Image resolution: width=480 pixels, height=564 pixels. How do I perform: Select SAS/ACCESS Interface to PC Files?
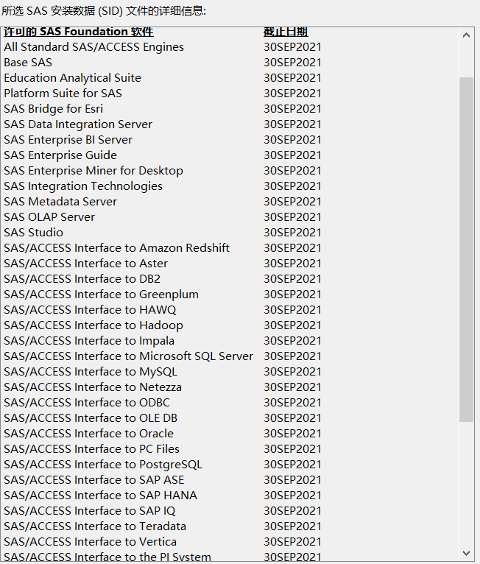pos(92,449)
